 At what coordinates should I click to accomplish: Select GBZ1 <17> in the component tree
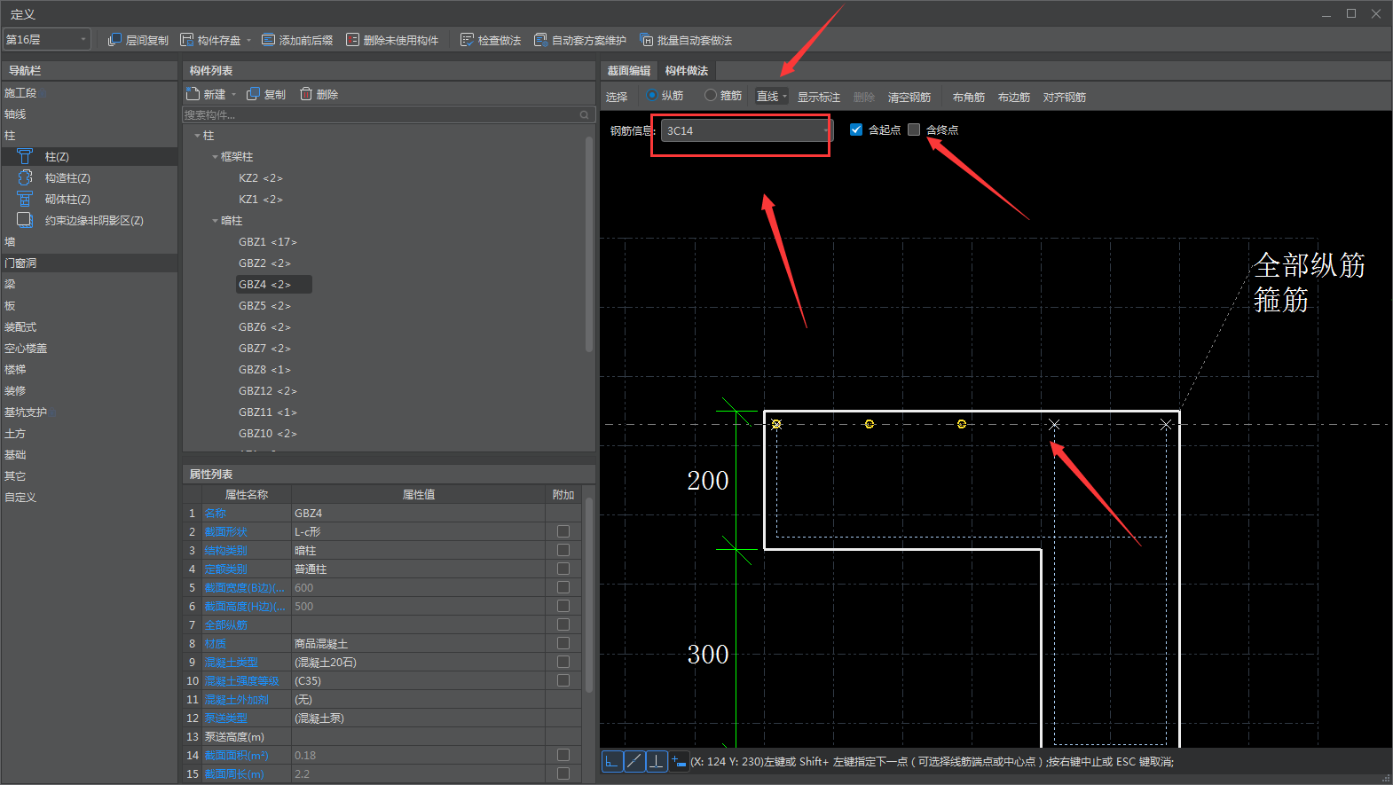pos(267,242)
